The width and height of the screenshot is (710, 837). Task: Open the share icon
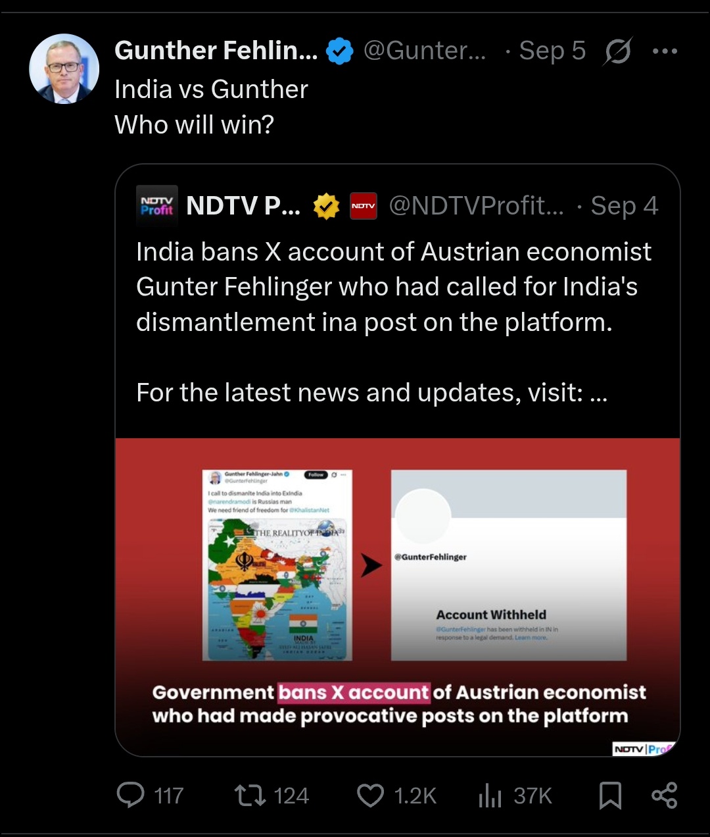(664, 795)
